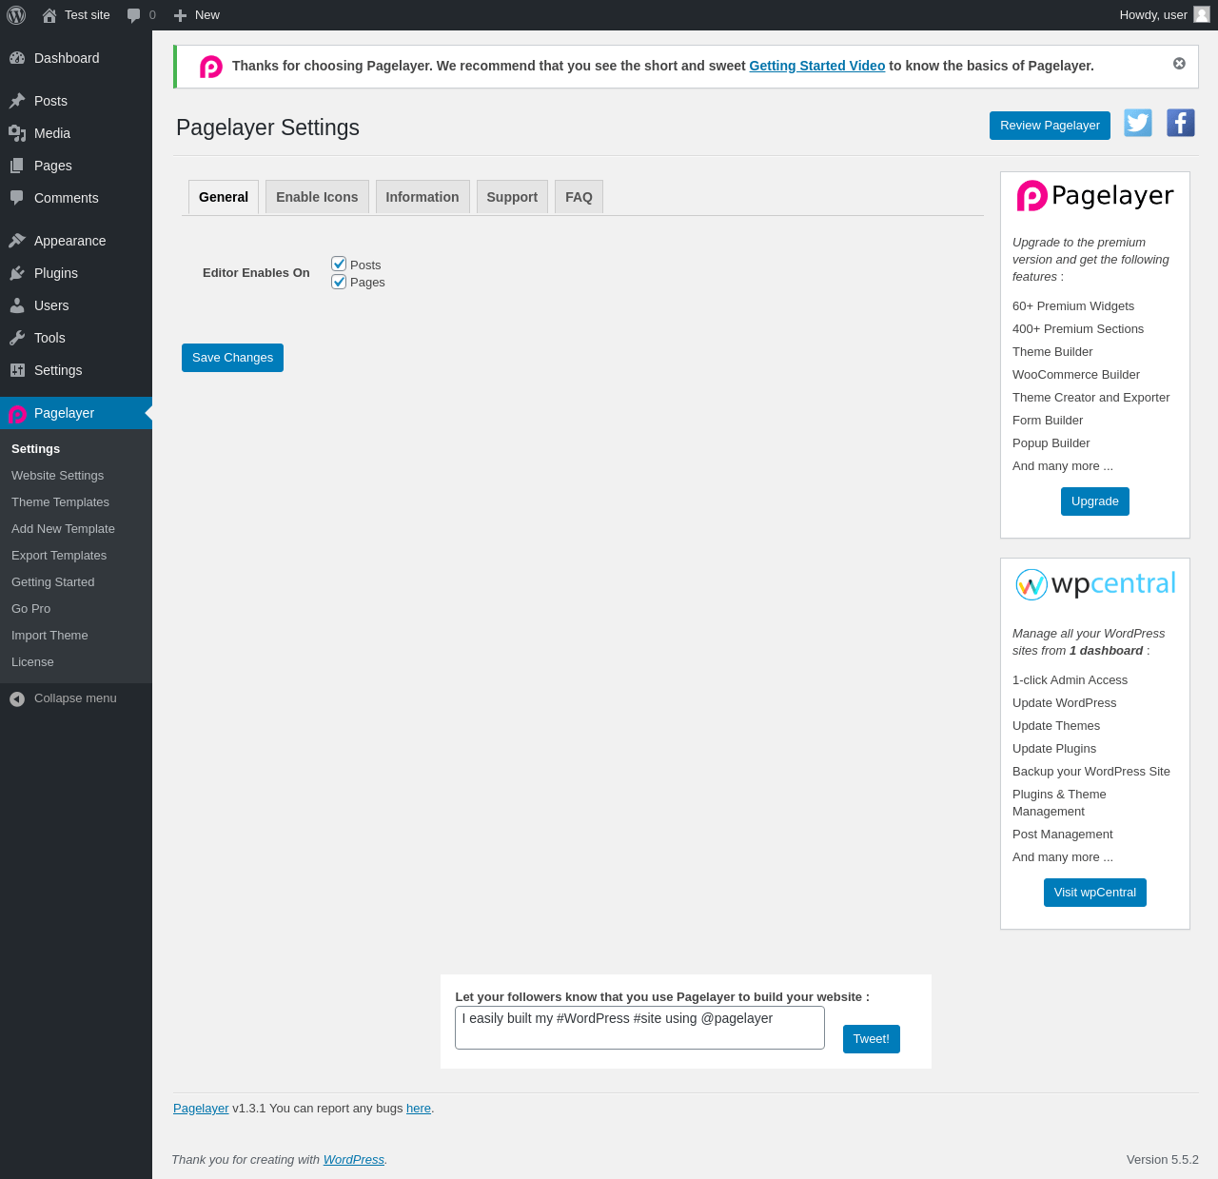Click the Plugins plug icon
Viewport: 1218px width, 1179px height.
17,273
